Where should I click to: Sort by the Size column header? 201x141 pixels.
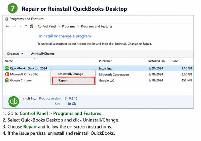click(x=175, y=61)
